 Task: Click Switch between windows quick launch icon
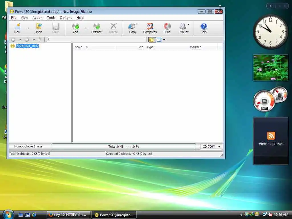click(x=27, y=215)
